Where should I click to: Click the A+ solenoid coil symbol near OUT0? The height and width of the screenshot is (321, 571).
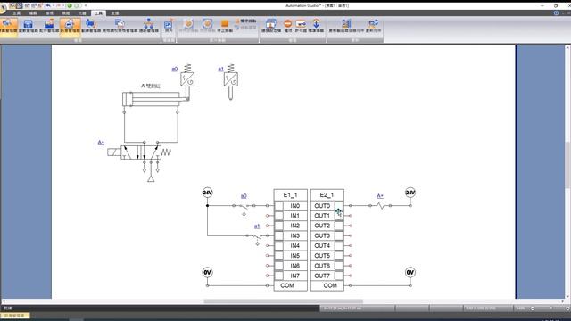pyautogui.click(x=380, y=206)
